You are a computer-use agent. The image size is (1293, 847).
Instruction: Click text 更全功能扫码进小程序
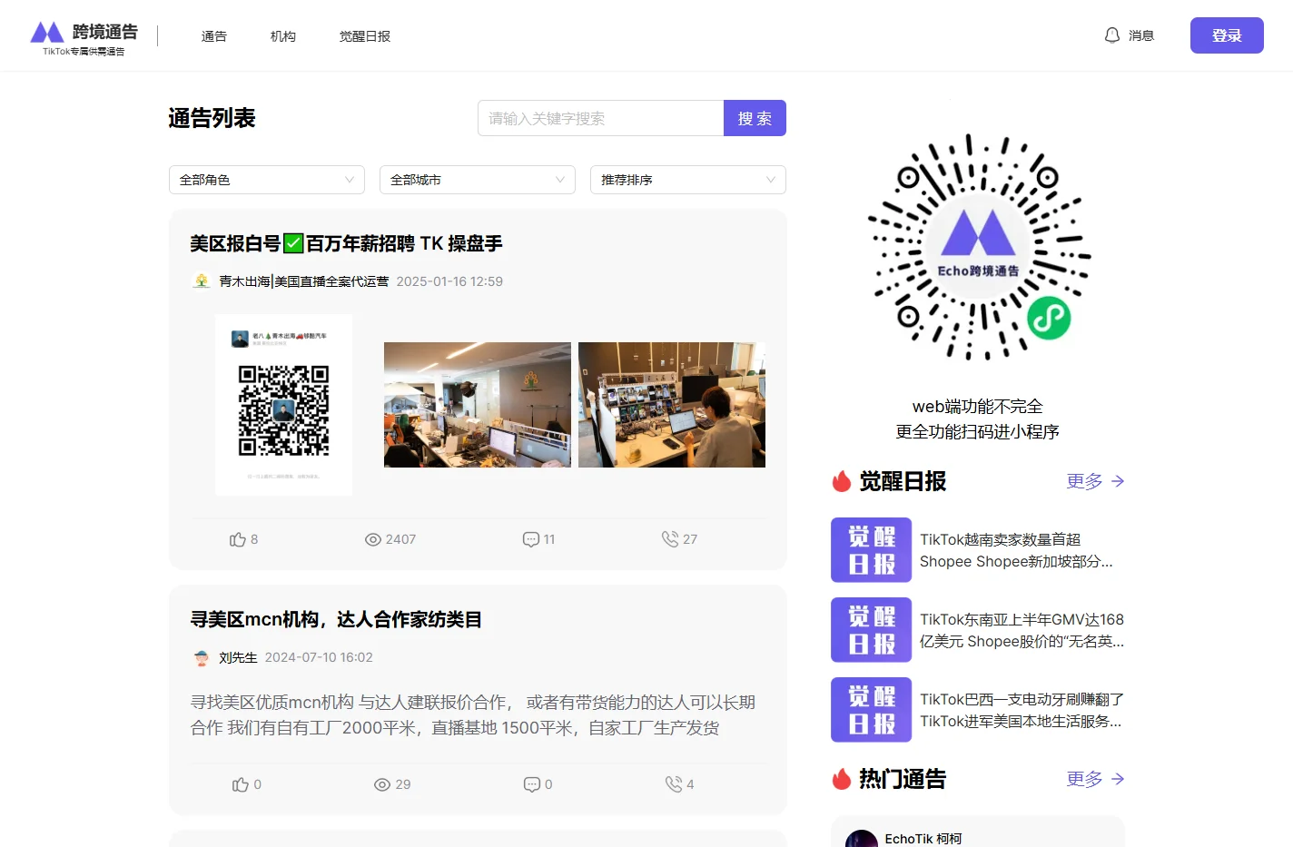coord(978,432)
